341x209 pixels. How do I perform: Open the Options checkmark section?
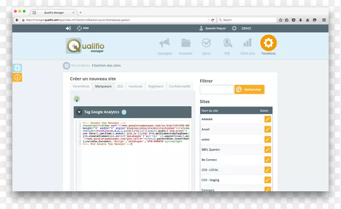pos(206,46)
